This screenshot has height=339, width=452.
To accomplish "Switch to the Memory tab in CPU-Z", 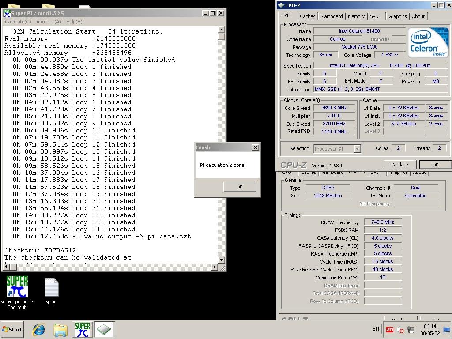I will [x=356, y=16].
